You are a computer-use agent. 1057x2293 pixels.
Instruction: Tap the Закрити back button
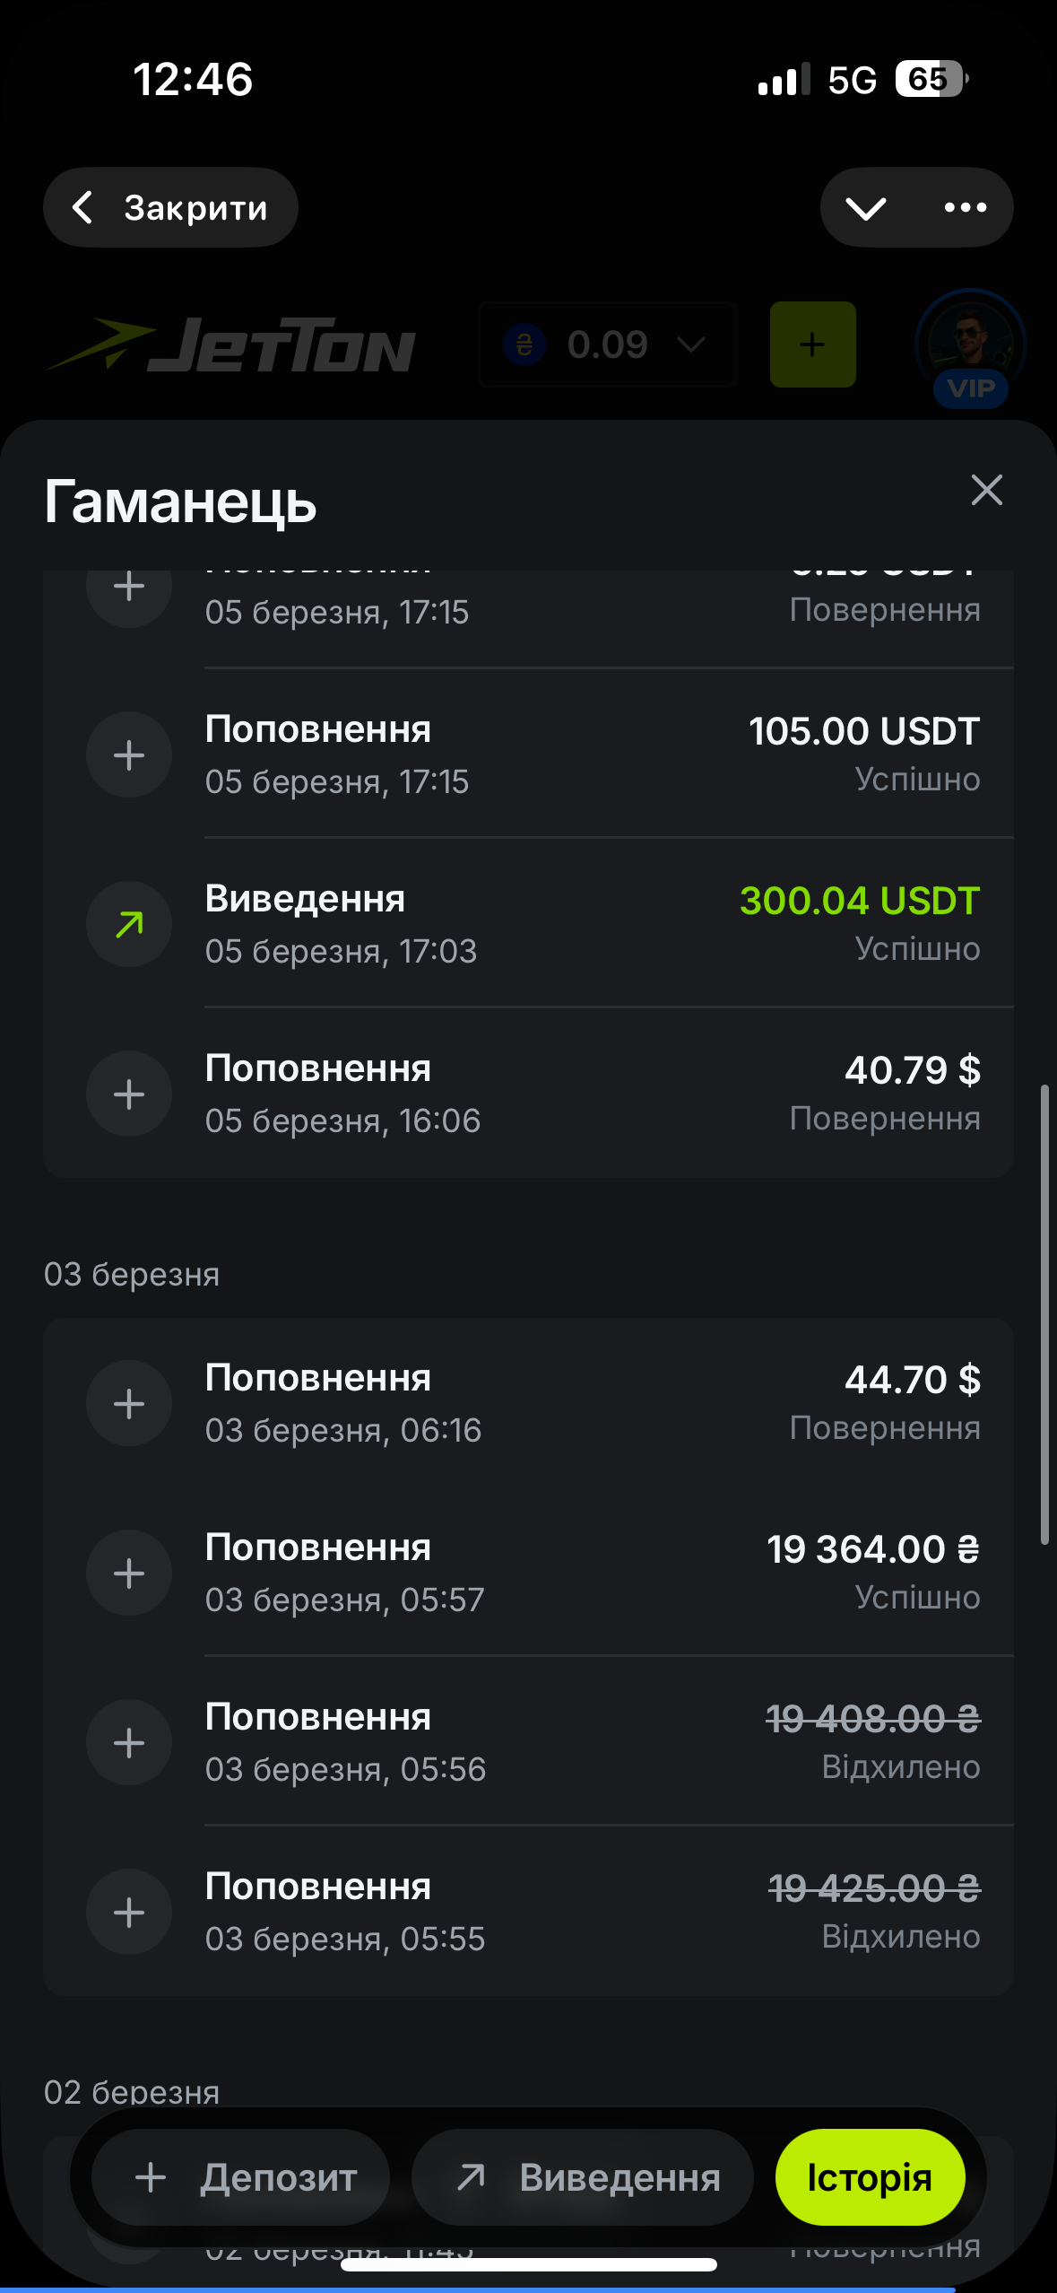pos(170,207)
